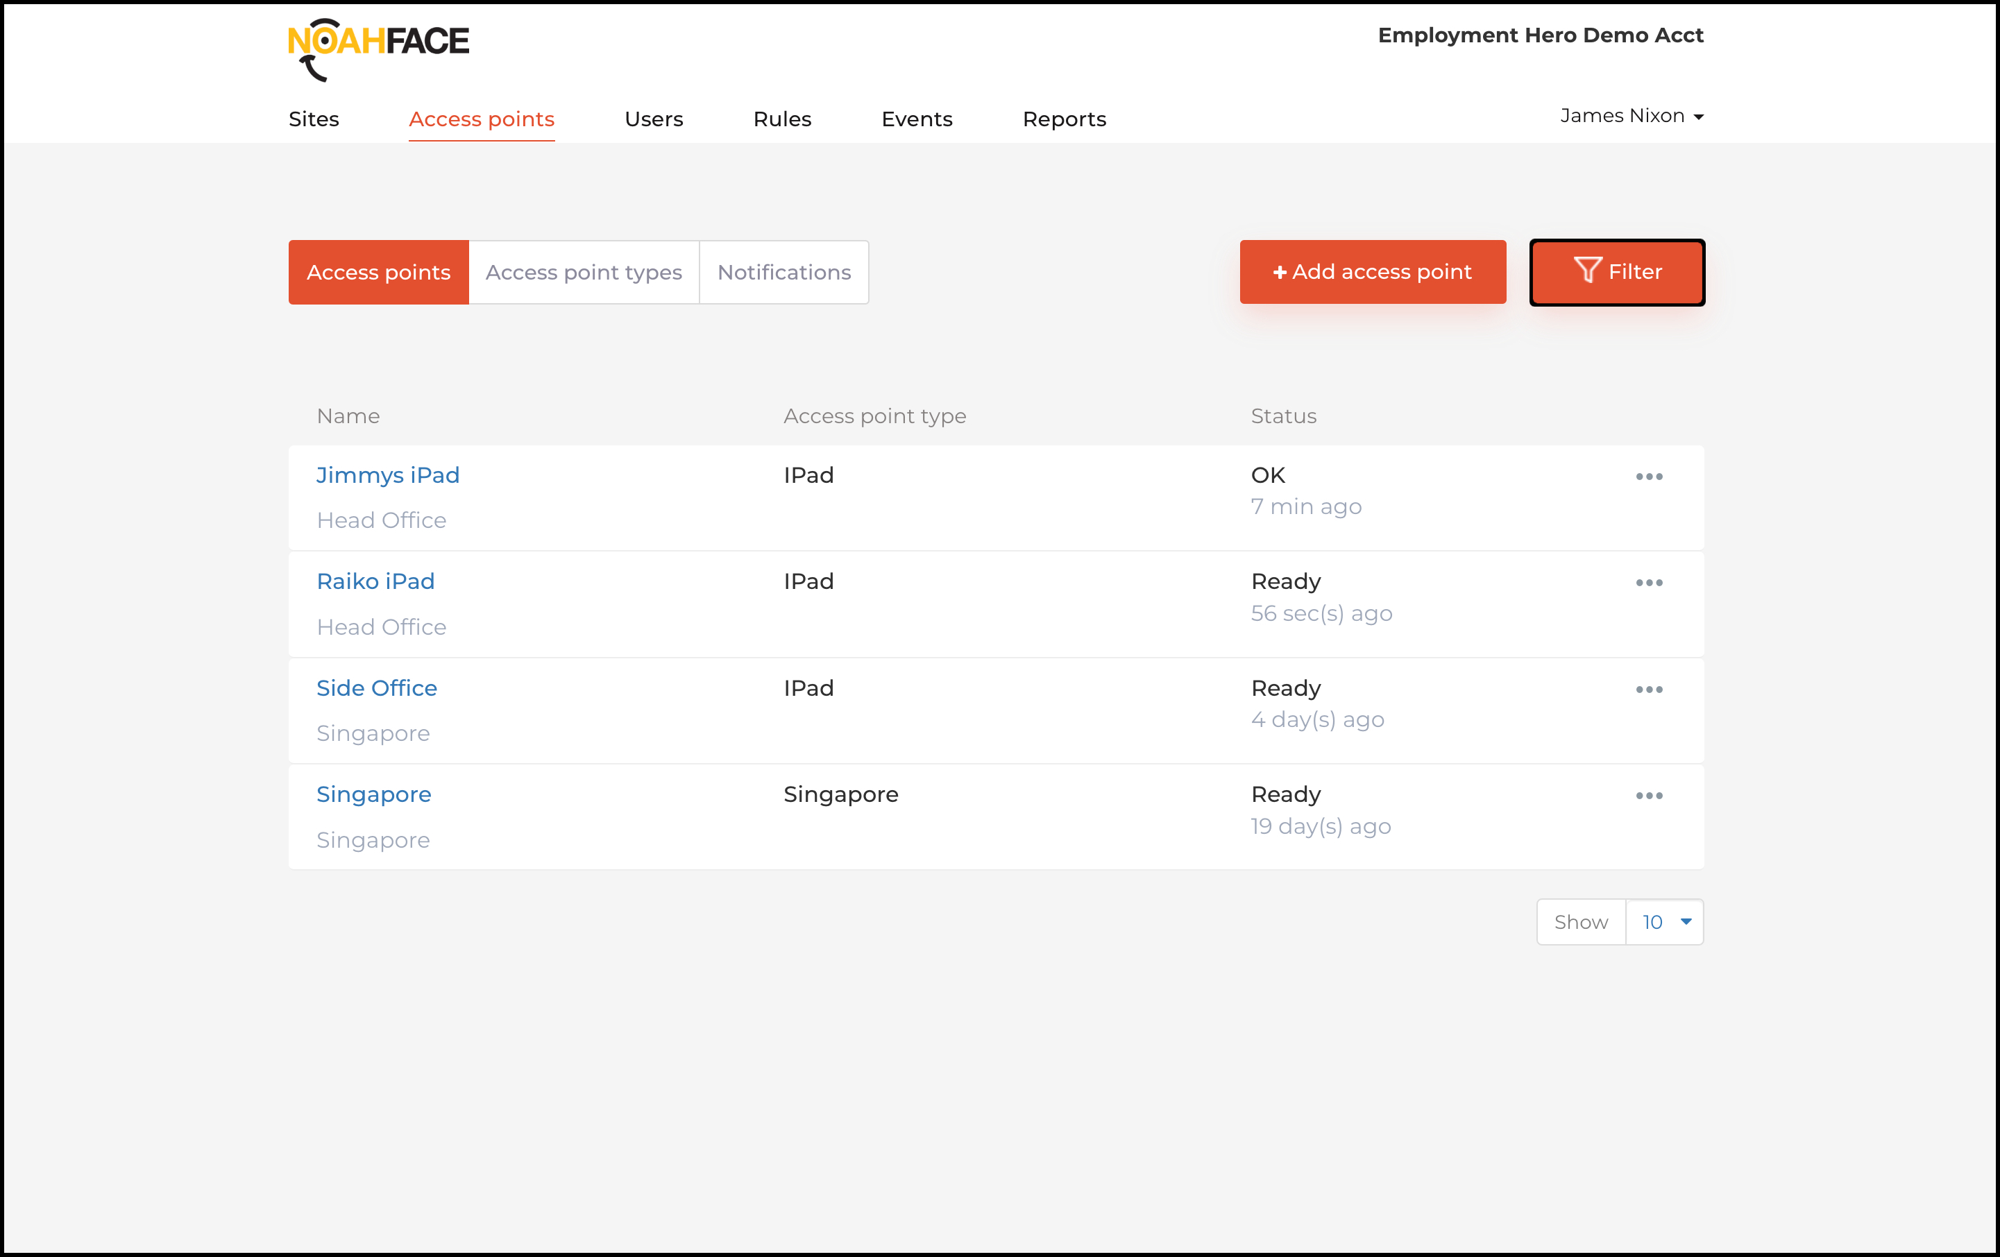Navigate to the Reports section
The image size is (2000, 1257).
point(1065,119)
